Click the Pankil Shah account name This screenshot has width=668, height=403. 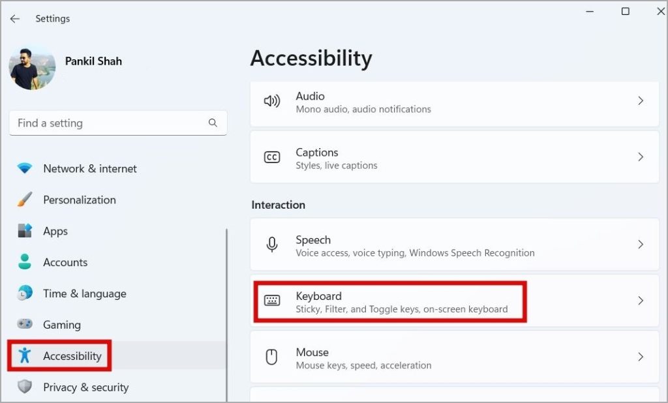(x=93, y=61)
